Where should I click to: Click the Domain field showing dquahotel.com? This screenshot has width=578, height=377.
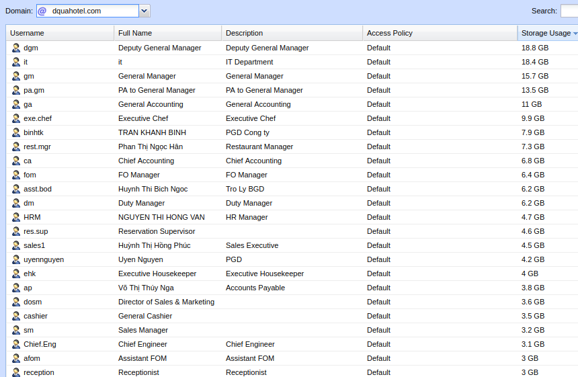point(88,11)
